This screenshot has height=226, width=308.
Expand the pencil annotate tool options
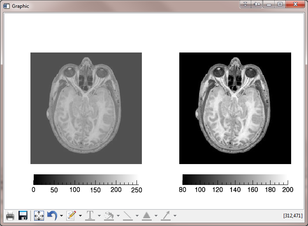tap(80, 216)
